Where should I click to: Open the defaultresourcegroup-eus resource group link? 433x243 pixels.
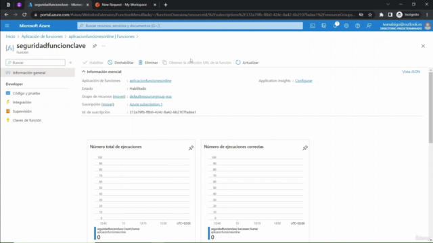(x=150, y=97)
